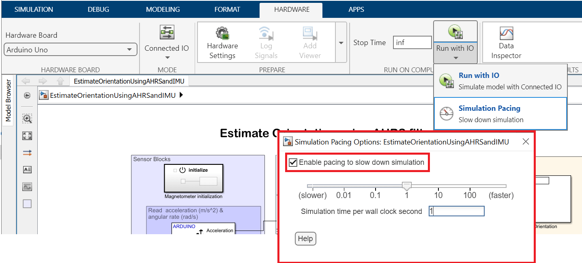Click the Run with IO toolbar button
The height and width of the screenshot is (263, 582).
click(x=455, y=32)
